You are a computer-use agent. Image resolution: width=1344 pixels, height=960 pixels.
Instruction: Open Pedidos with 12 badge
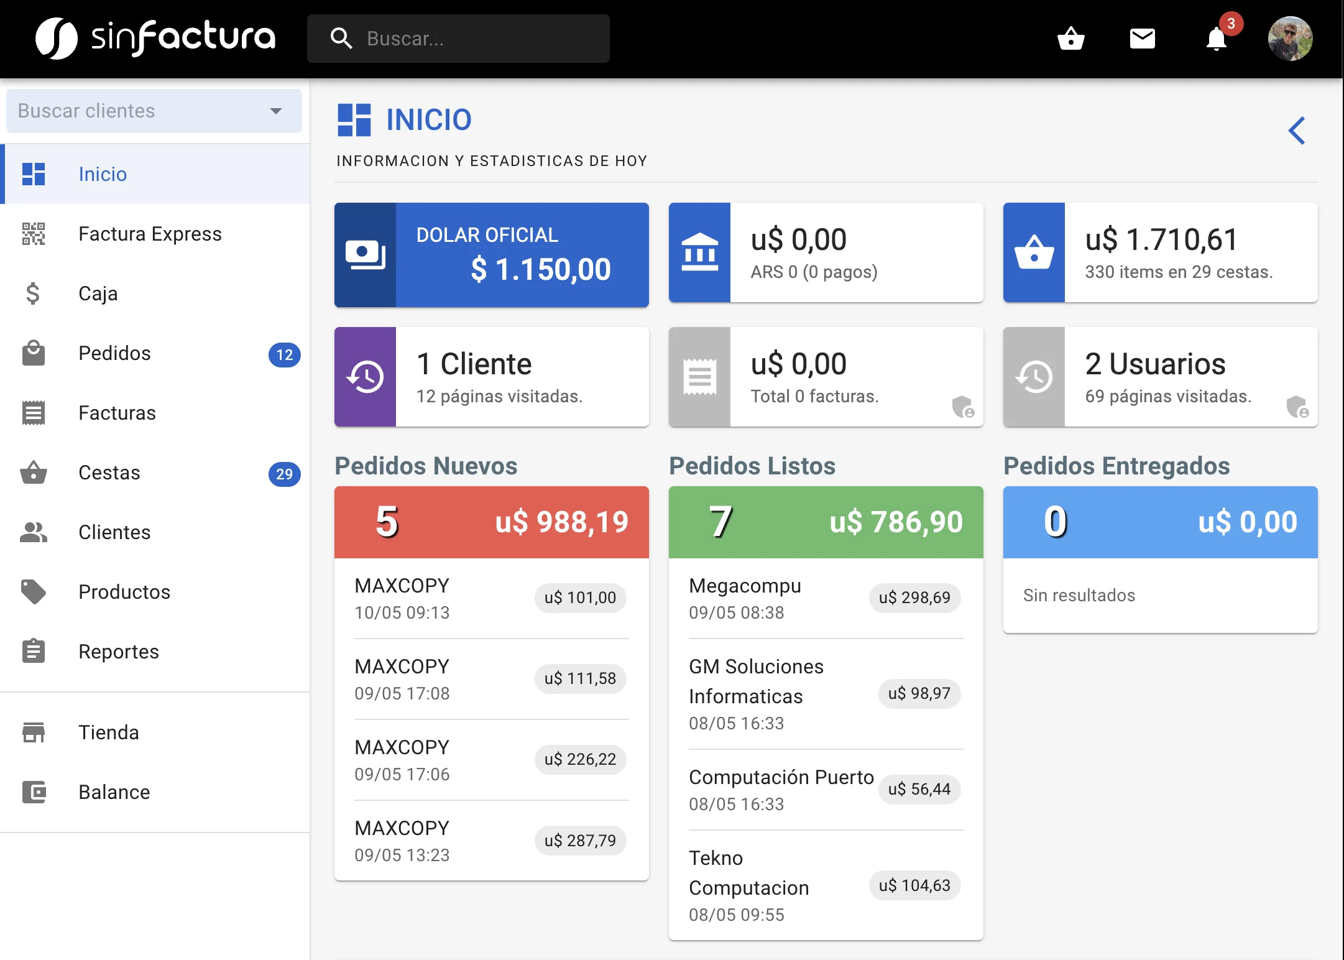115,353
